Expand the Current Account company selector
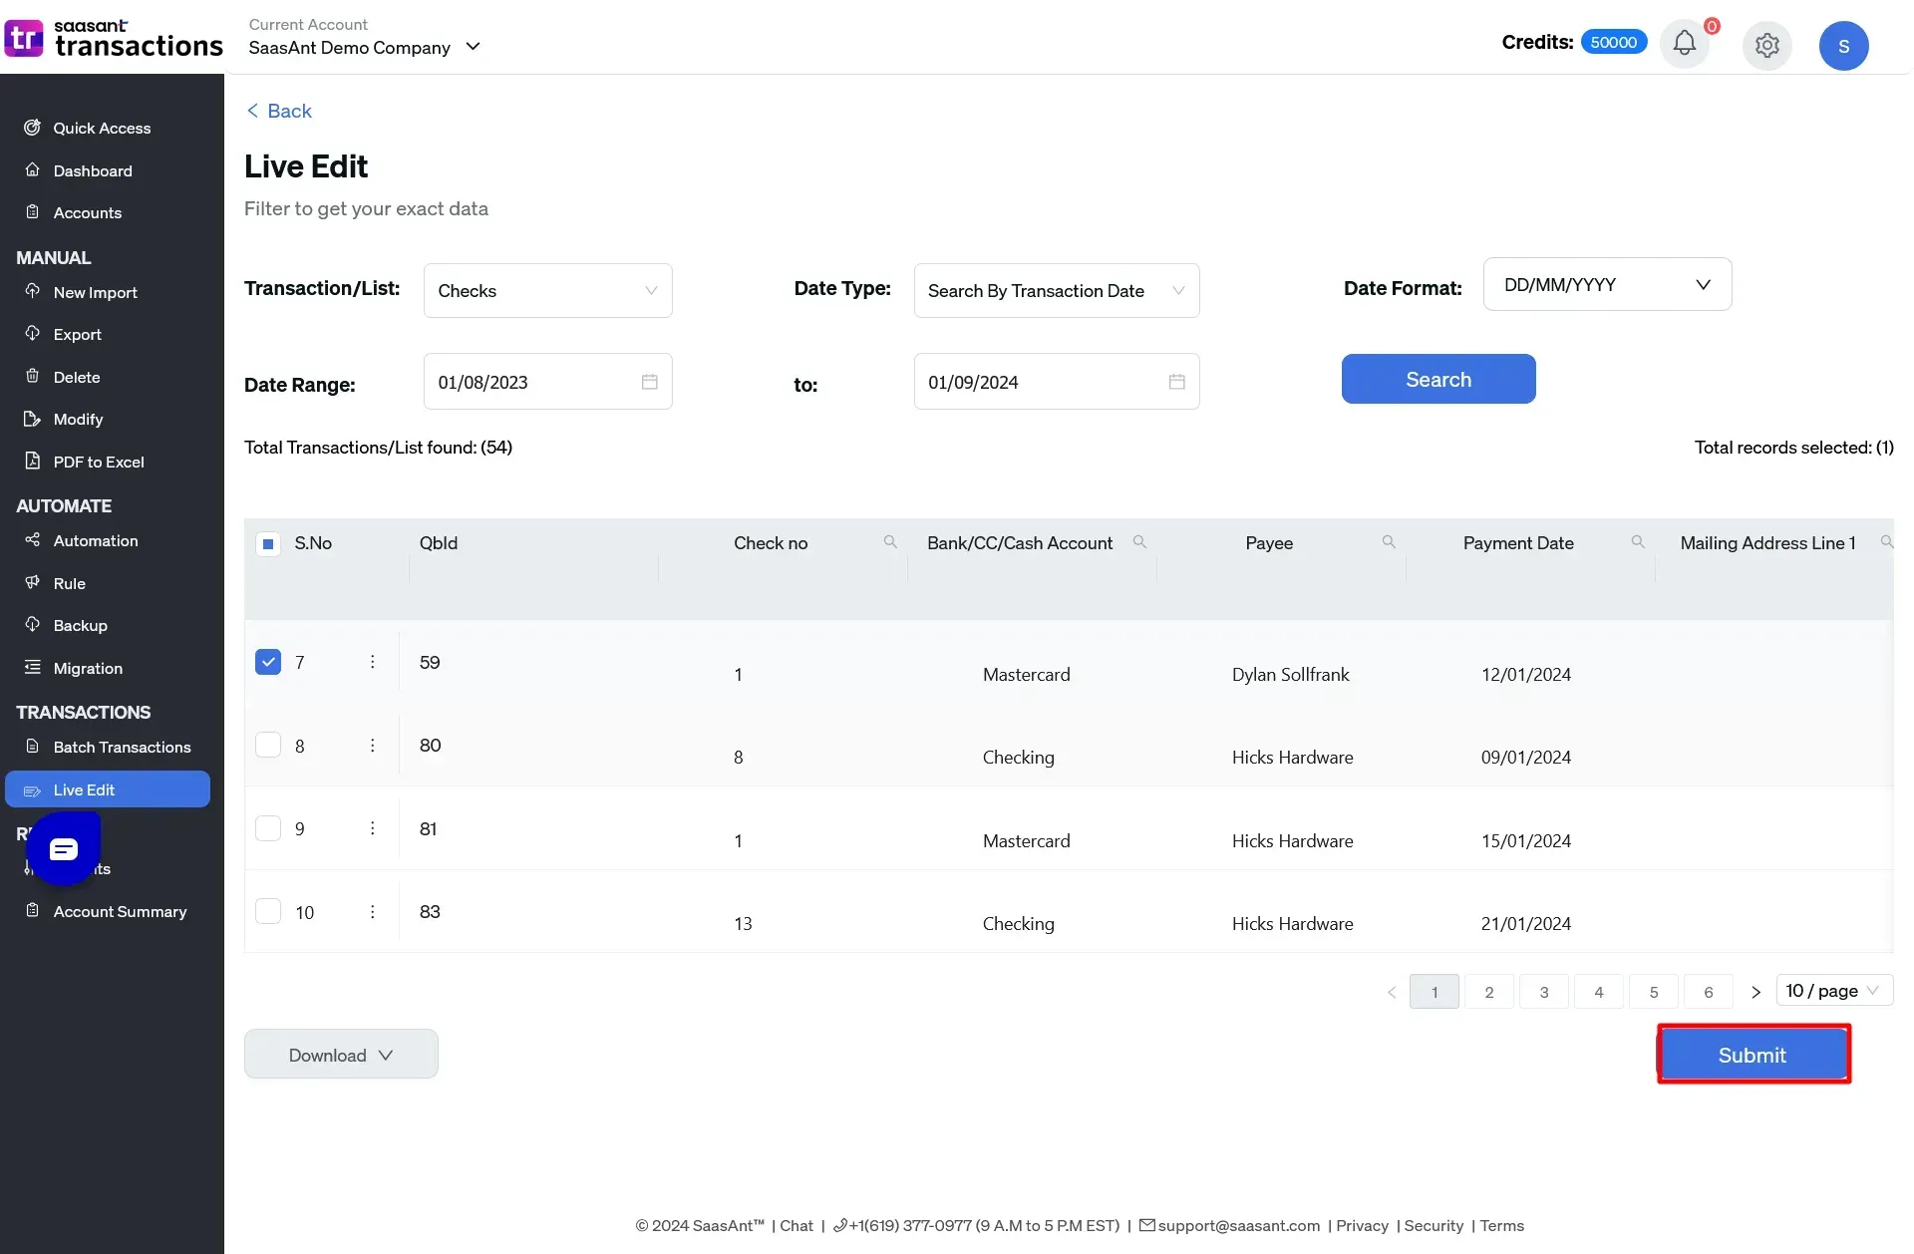Screen dimensions: 1914x1254 click(x=365, y=47)
